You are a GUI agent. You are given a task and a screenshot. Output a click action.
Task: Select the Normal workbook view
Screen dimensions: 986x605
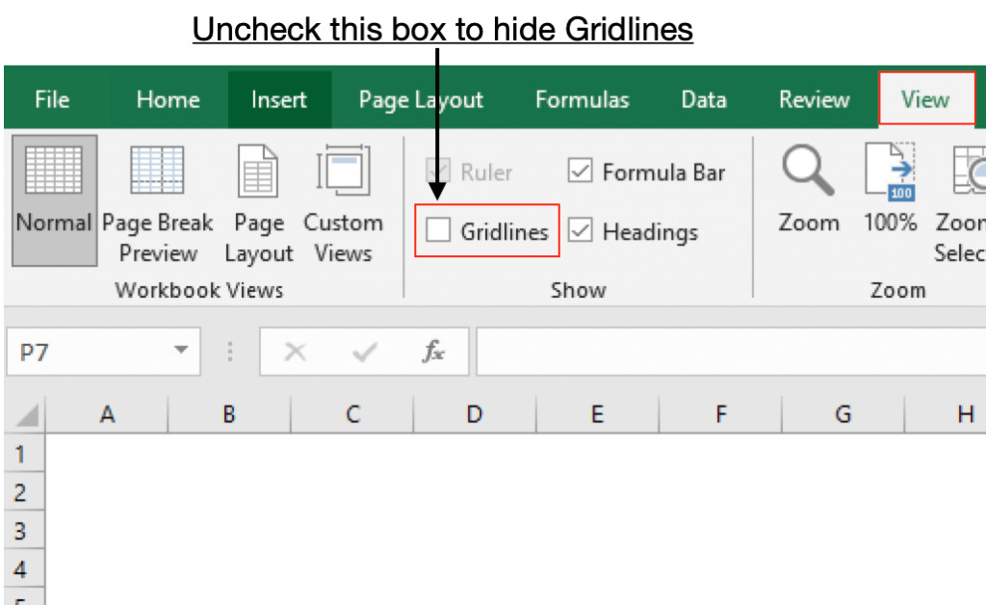click(54, 200)
